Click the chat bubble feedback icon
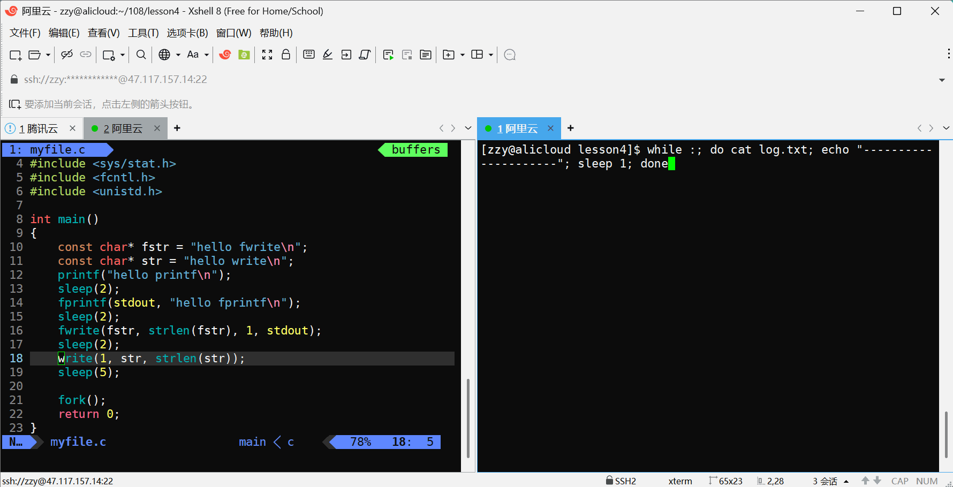953x487 pixels. 510,55
